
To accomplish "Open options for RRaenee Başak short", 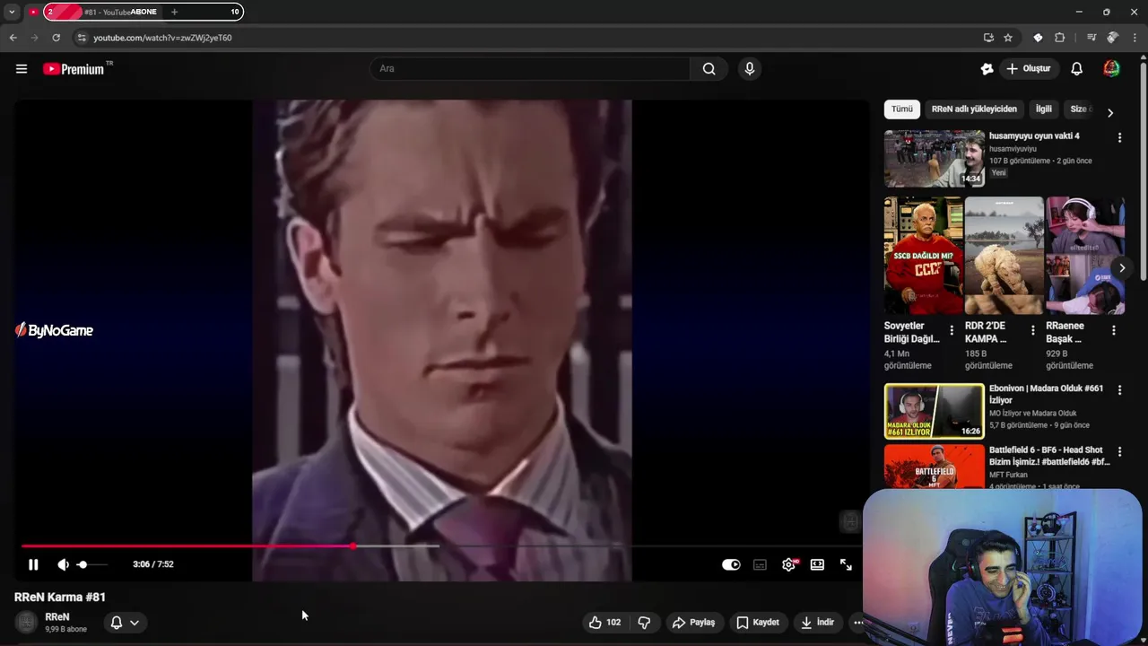I will pos(1114,331).
